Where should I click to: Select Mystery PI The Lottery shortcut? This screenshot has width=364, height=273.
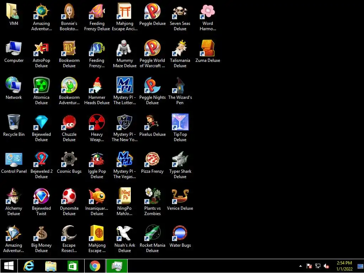(x=125, y=85)
